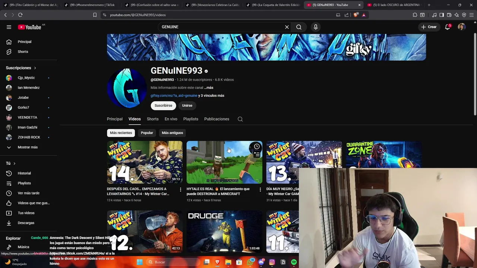This screenshot has height=268, width=477.
Task: Open the browser main menu
Action: [471, 15]
